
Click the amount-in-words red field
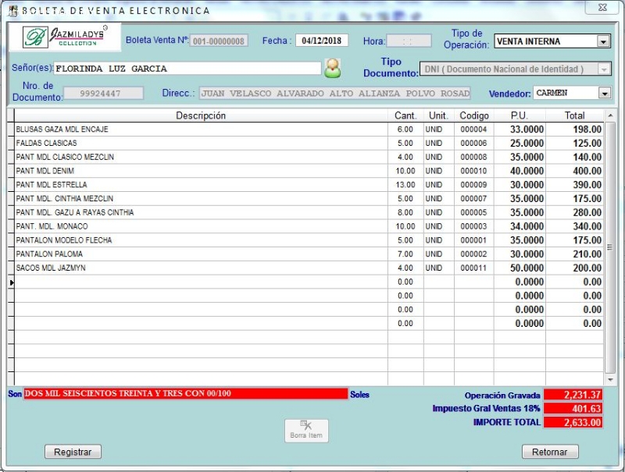tap(186, 394)
